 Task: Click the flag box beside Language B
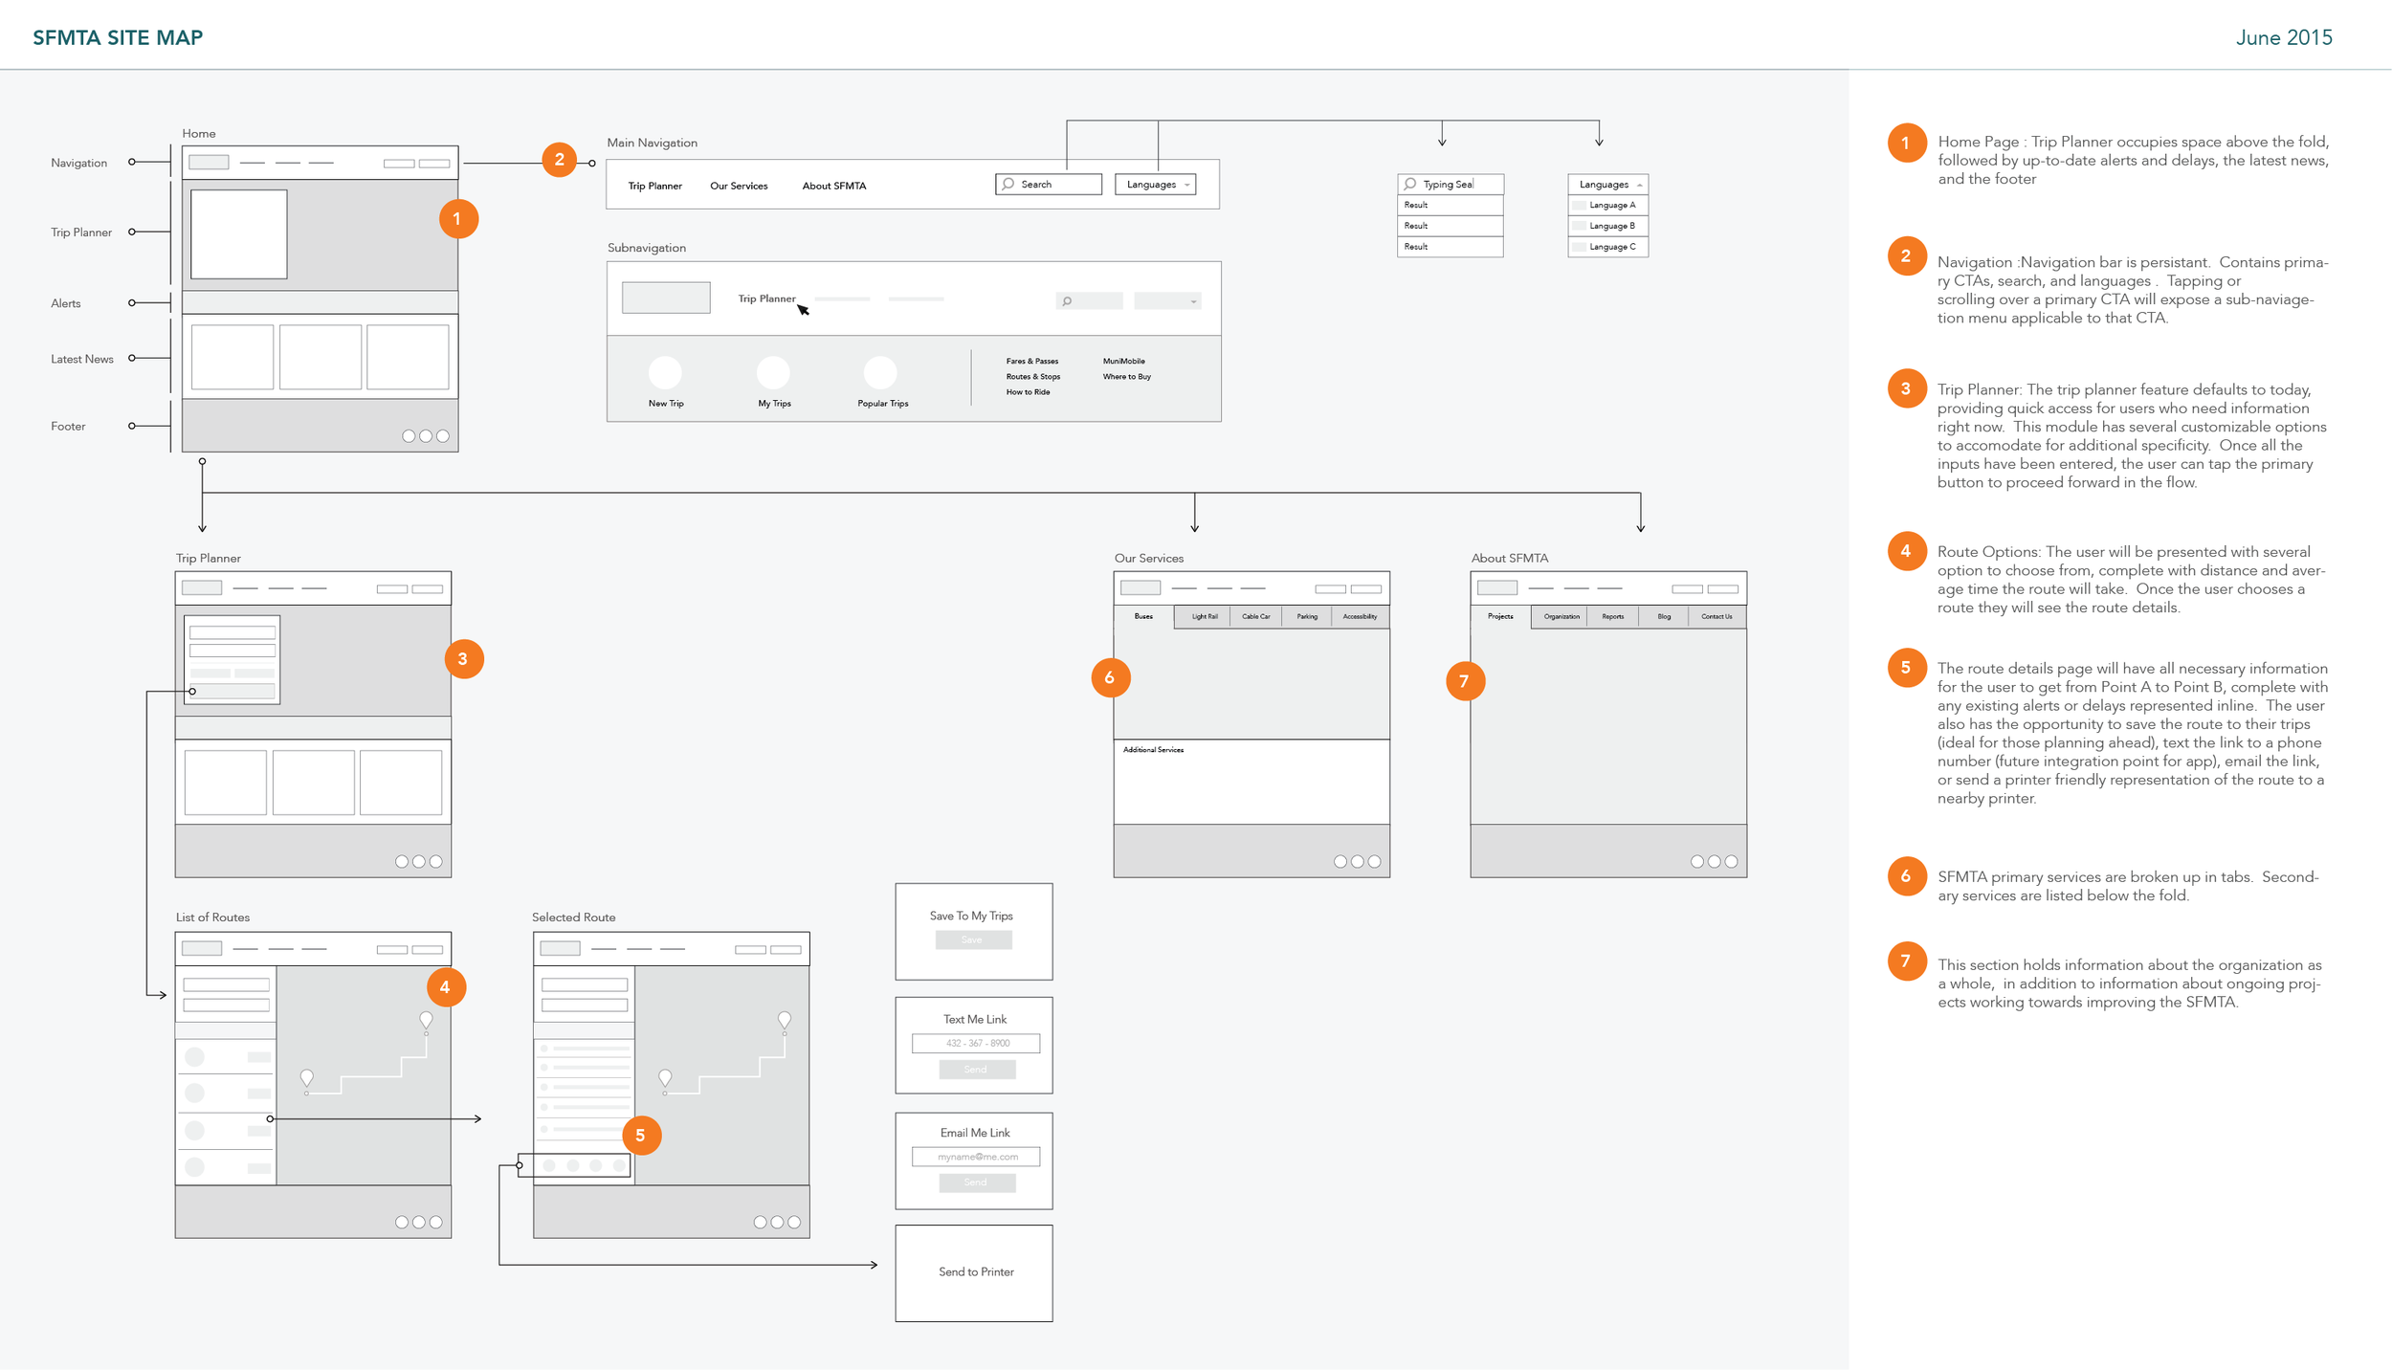[x=1579, y=226]
